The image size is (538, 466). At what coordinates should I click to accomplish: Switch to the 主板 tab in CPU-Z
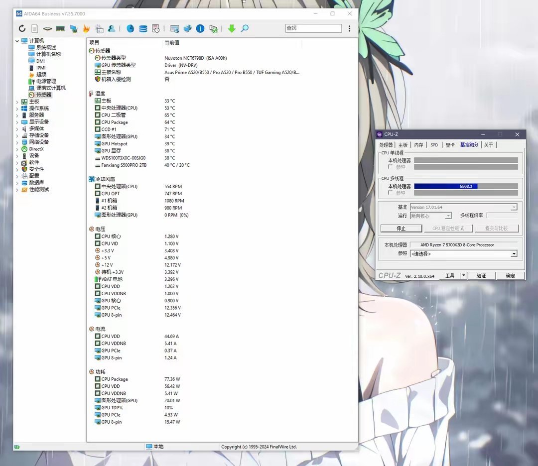point(403,145)
